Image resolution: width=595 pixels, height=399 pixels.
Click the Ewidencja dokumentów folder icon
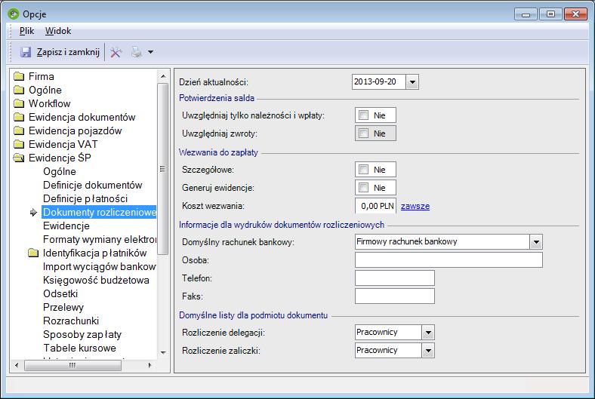19,118
